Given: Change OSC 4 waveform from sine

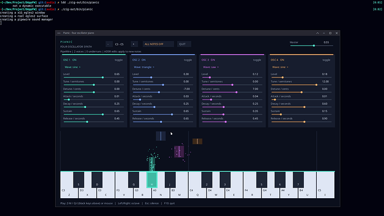Looking at the screenshot, I should coord(280,67).
